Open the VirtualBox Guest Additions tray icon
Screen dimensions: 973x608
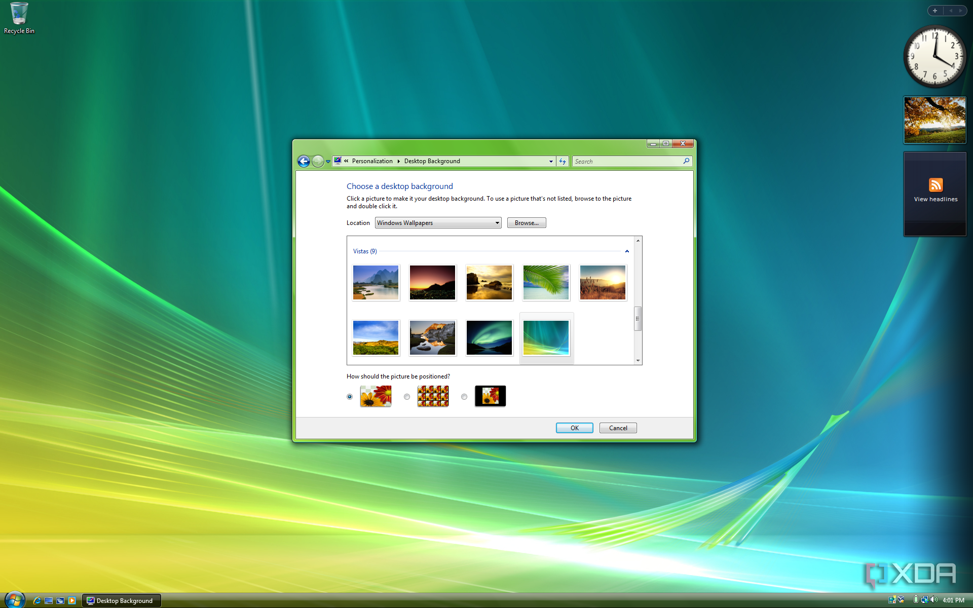tap(901, 600)
